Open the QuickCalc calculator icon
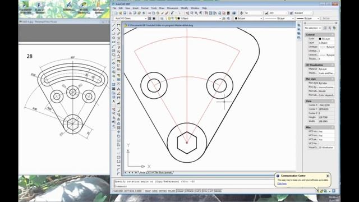The image size is (359, 202). point(228,13)
